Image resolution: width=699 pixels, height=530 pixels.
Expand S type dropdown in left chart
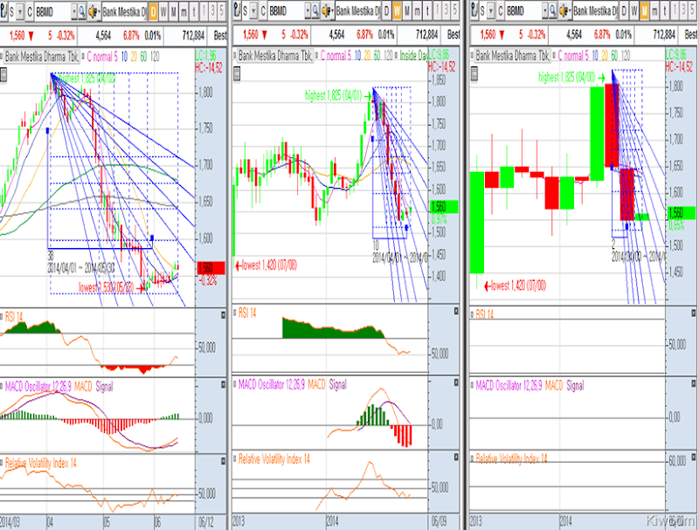[20, 11]
